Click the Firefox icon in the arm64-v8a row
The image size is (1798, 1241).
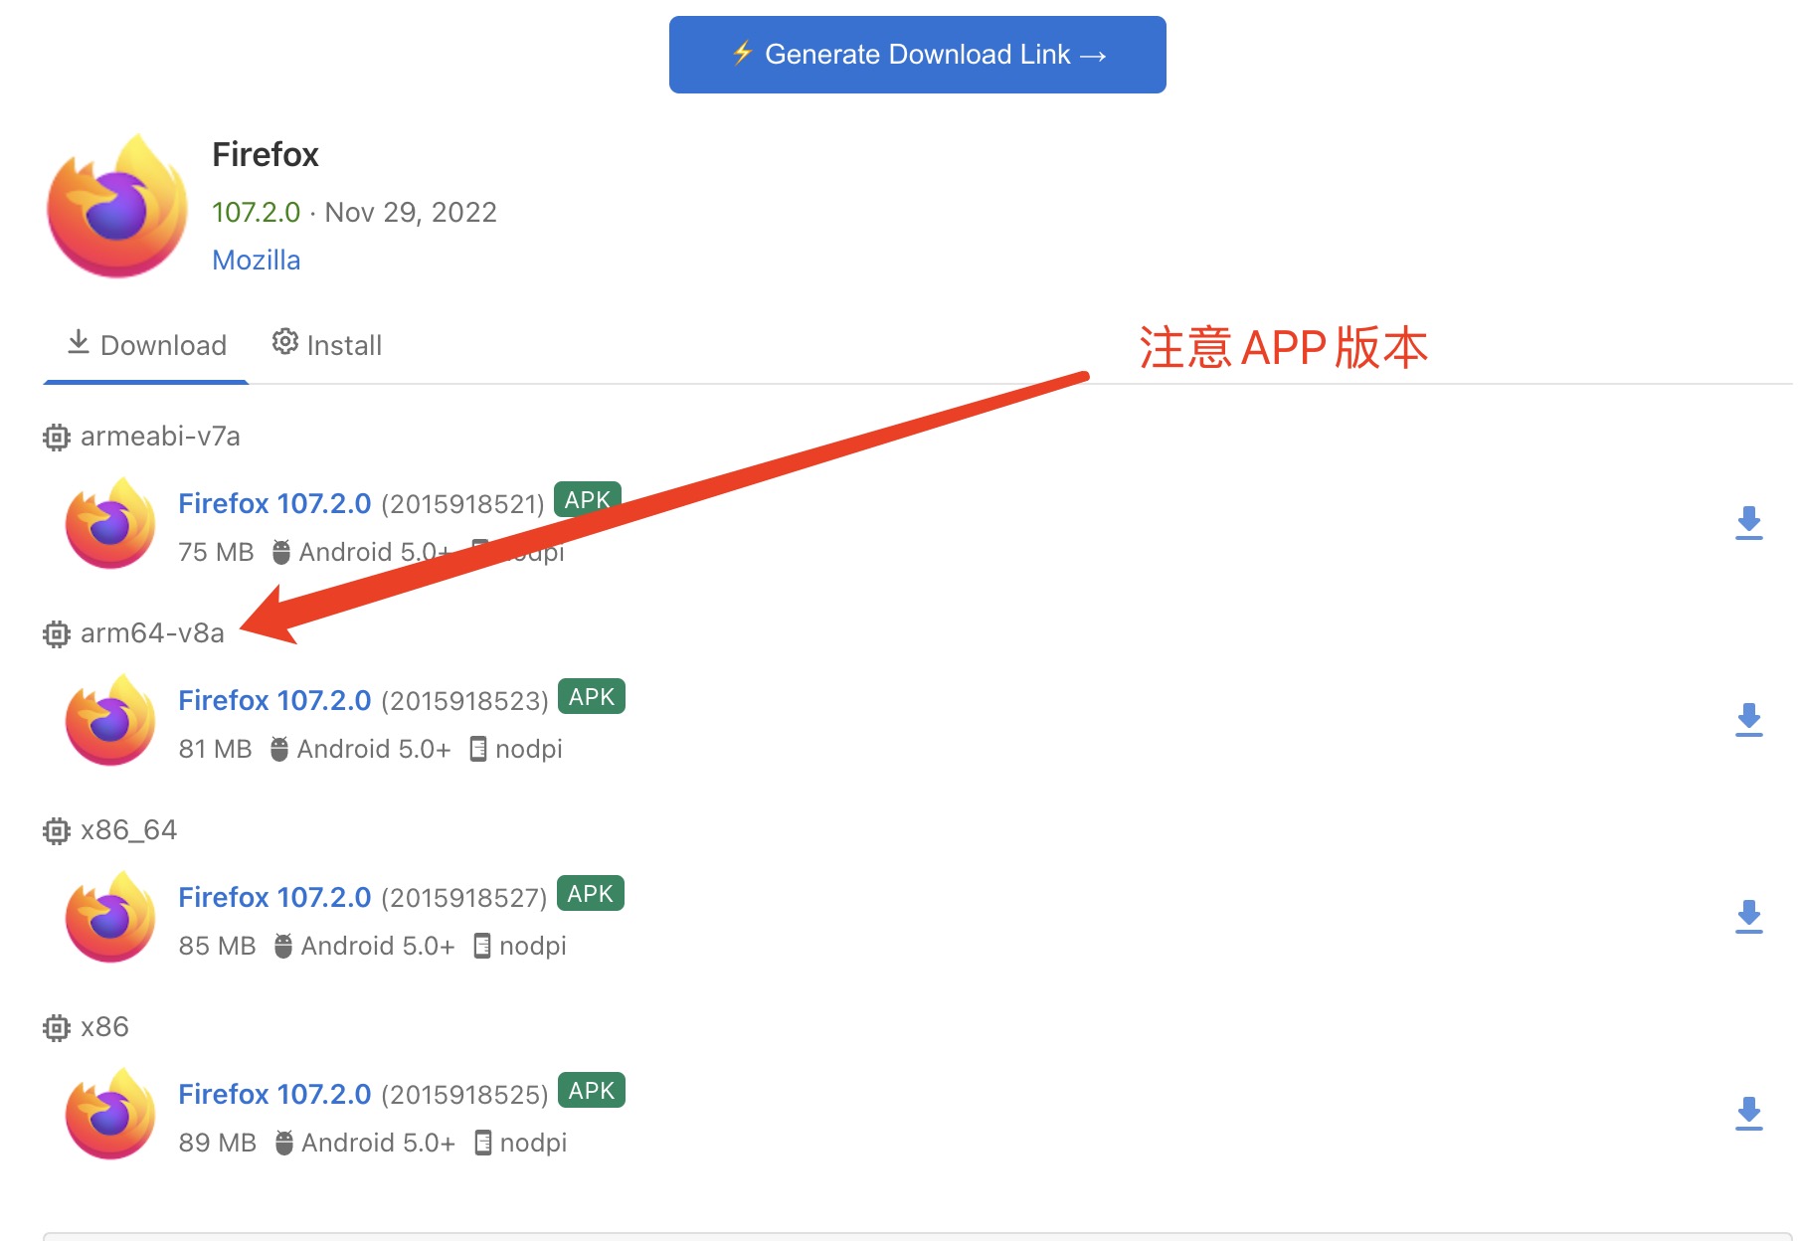110,720
